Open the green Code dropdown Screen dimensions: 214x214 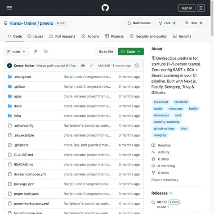click(131, 52)
